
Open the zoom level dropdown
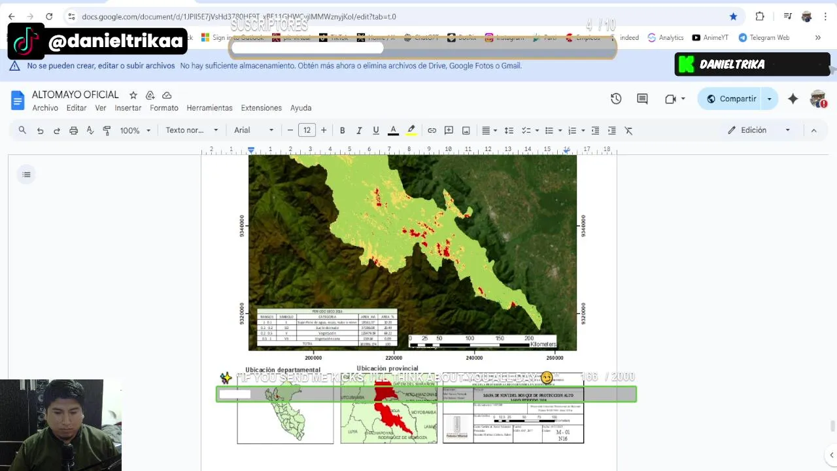pos(135,130)
